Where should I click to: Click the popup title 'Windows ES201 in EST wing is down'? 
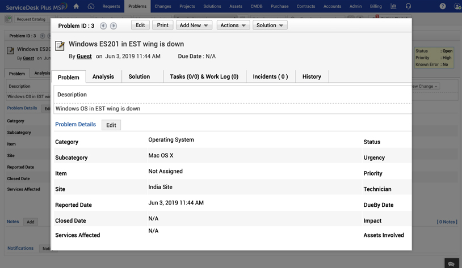tap(127, 44)
